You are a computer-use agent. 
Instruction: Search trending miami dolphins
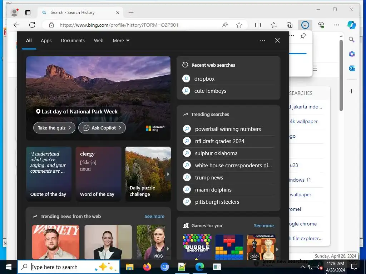[x=228, y=190]
